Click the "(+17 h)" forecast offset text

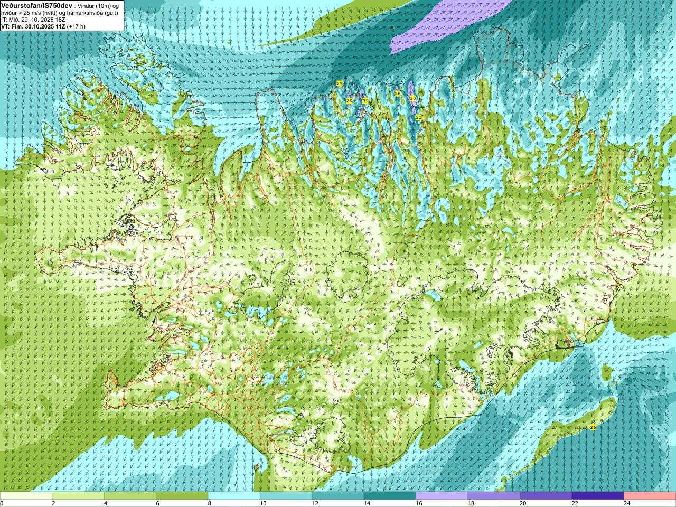point(77,26)
